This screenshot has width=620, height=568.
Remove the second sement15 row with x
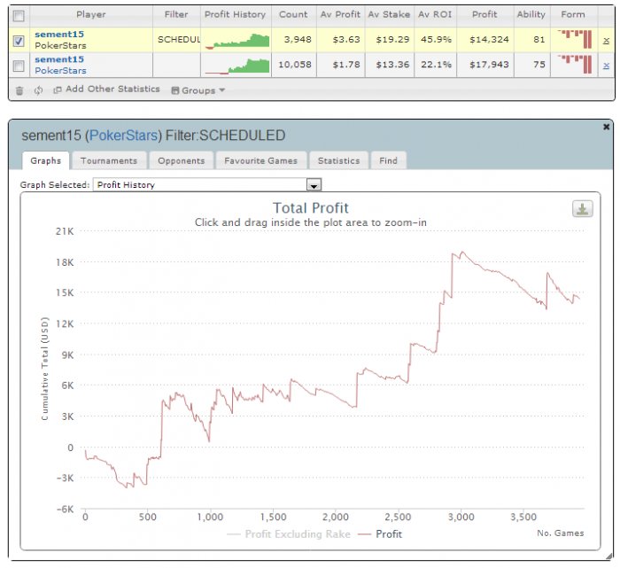[x=606, y=66]
